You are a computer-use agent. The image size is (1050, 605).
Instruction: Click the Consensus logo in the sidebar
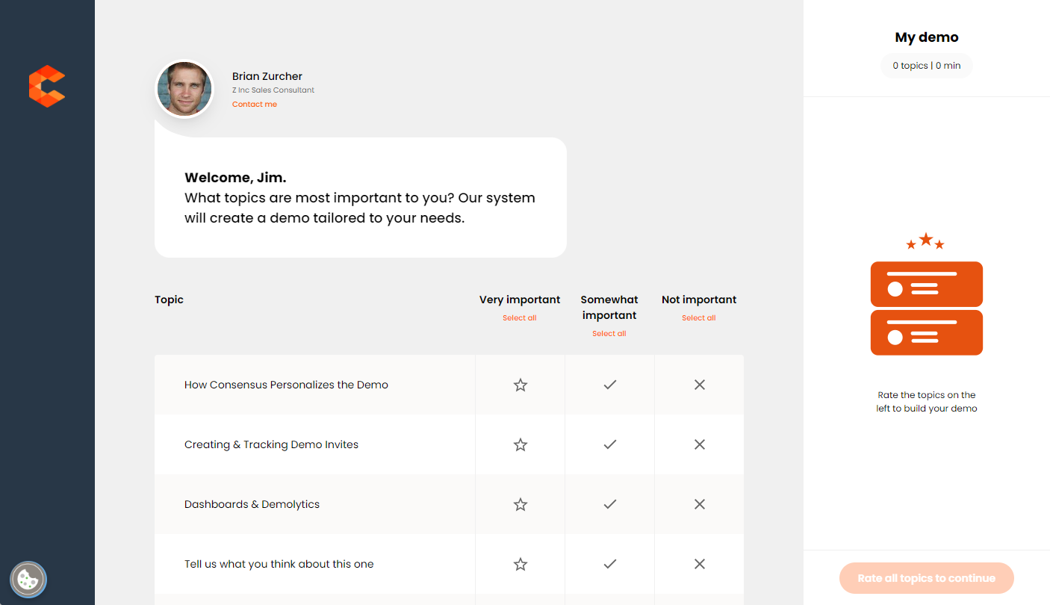point(46,86)
